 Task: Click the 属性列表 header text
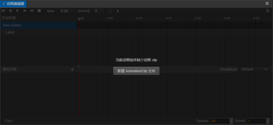click(10, 69)
